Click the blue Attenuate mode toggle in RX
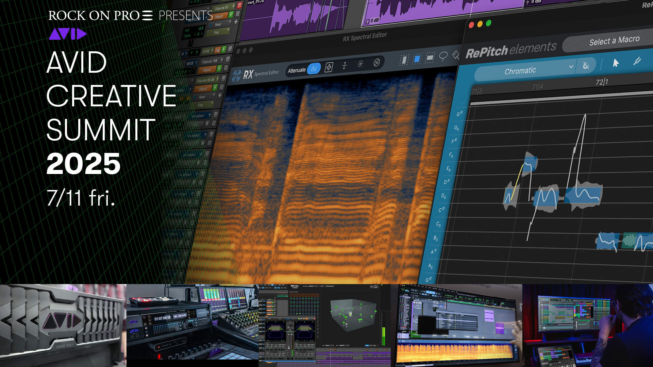Viewport: 653px width, 367px height. point(314,69)
